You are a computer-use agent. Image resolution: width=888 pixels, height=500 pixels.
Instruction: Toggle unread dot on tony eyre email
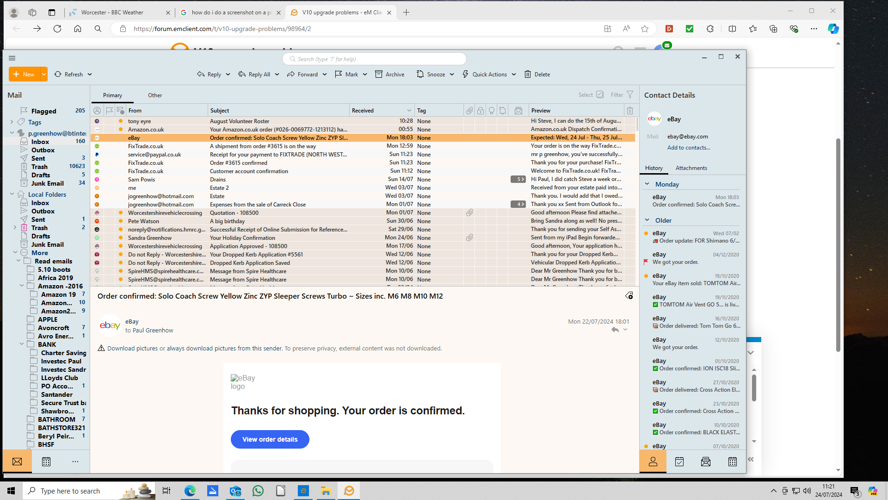tap(121, 121)
